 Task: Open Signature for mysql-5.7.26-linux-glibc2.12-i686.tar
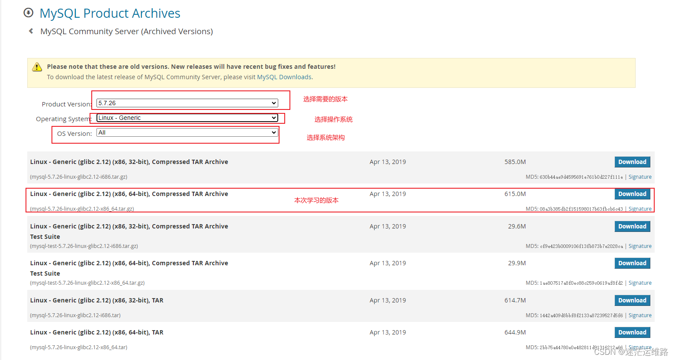(x=640, y=315)
